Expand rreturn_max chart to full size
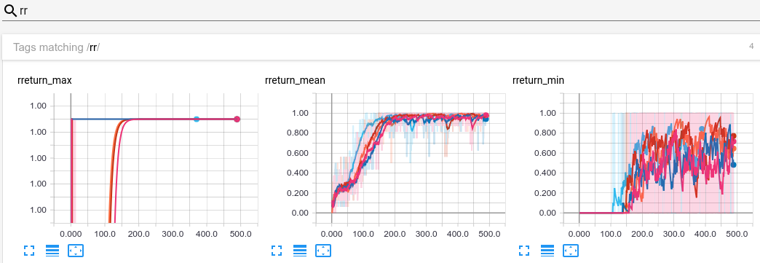This screenshot has width=760, height=263. pyautogui.click(x=29, y=251)
